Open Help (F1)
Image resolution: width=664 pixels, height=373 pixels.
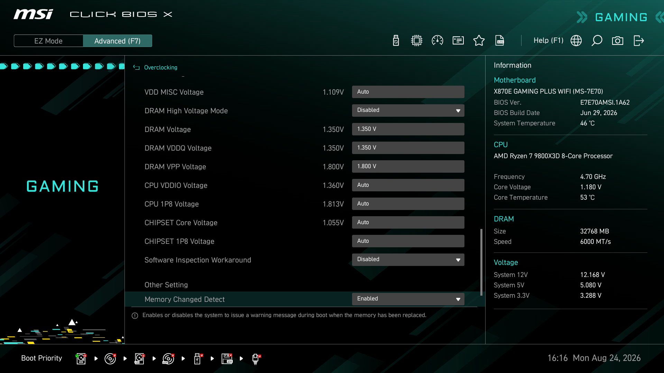pos(548,40)
